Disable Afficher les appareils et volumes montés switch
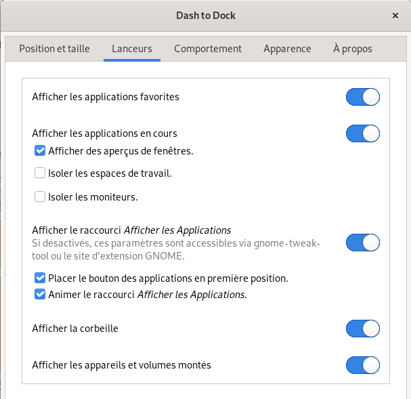411x399 pixels. click(x=363, y=365)
